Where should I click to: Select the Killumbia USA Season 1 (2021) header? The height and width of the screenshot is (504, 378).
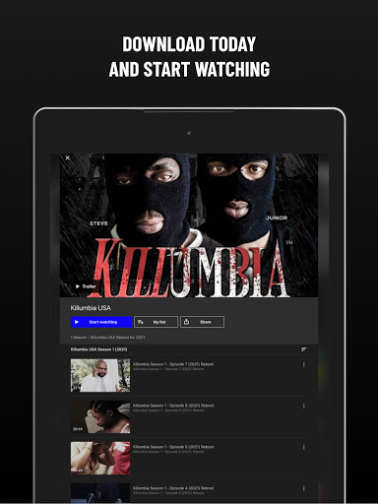click(99, 349)
